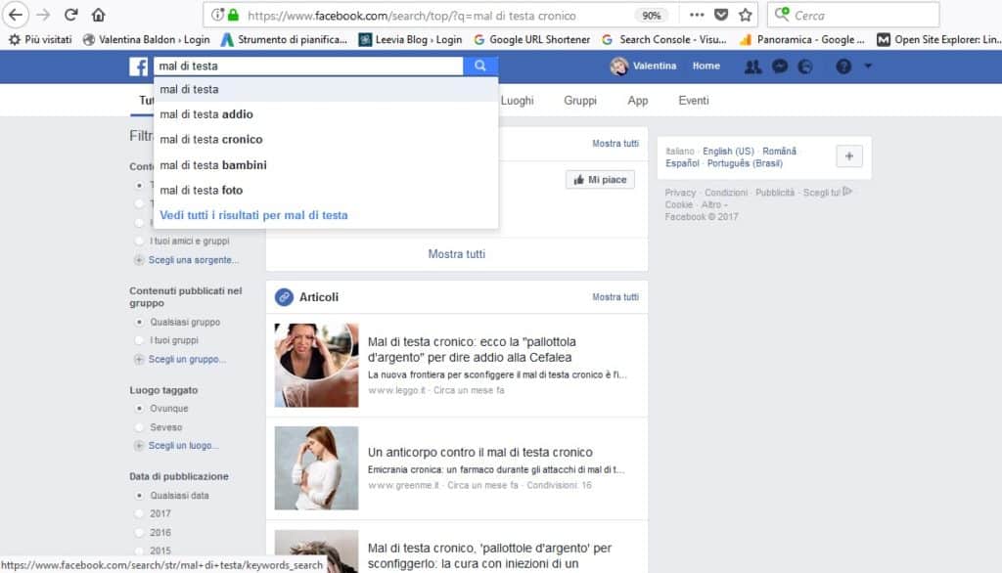Switch language to Português (Brasil)
The image size is (1002, 573).
(745, 163)
